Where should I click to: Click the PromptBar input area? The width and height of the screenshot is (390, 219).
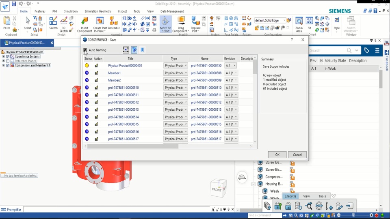pyautogui.click(x=117, y=210)
